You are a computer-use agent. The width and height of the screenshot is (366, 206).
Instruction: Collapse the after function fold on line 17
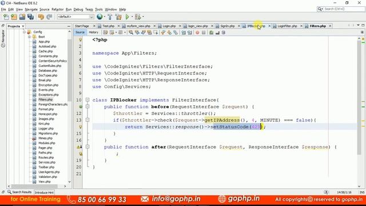(x=87, y=147)
